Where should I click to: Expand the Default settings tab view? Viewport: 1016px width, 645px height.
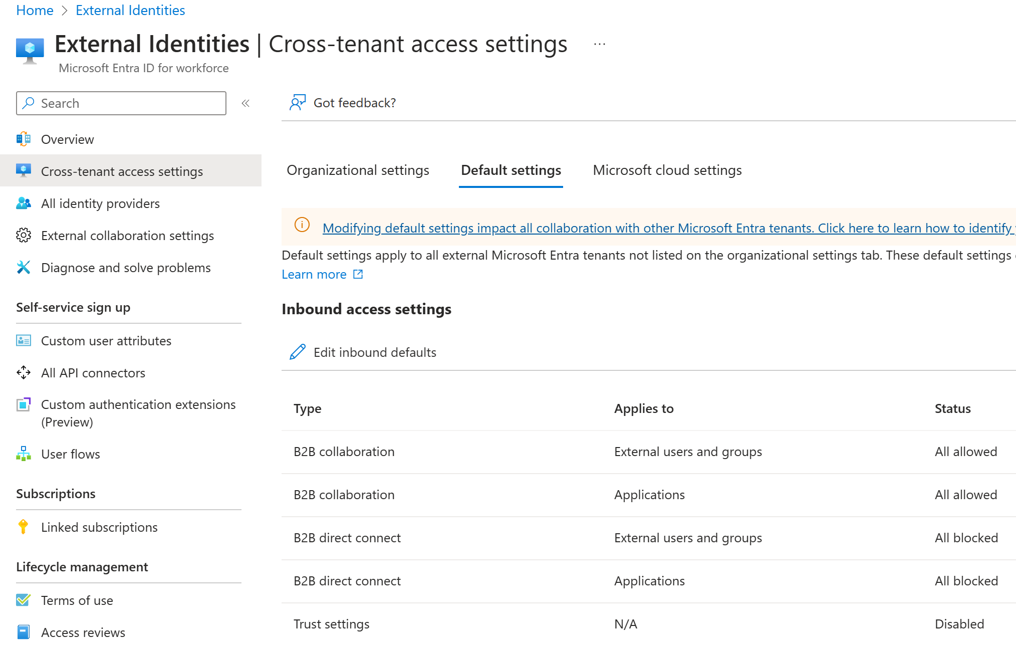(511, 169)
